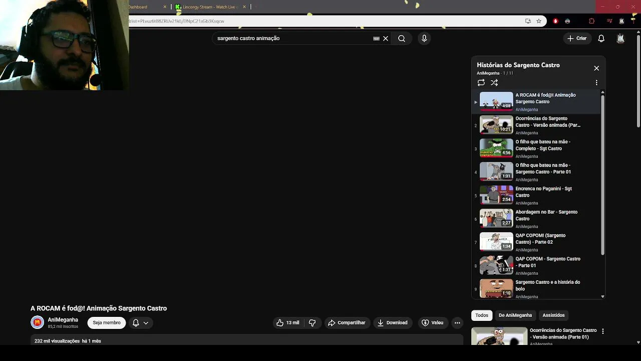The image size is (641, 361).
Task: Start voice search with microphone icon
Action: (x=424, y=39)
